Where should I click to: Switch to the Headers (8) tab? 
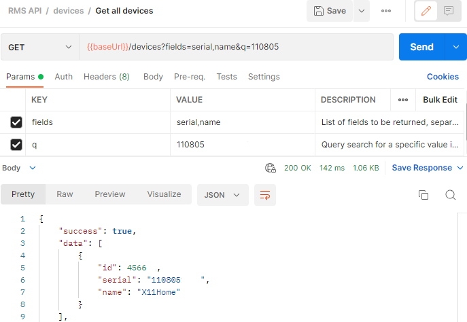point(107,77)
